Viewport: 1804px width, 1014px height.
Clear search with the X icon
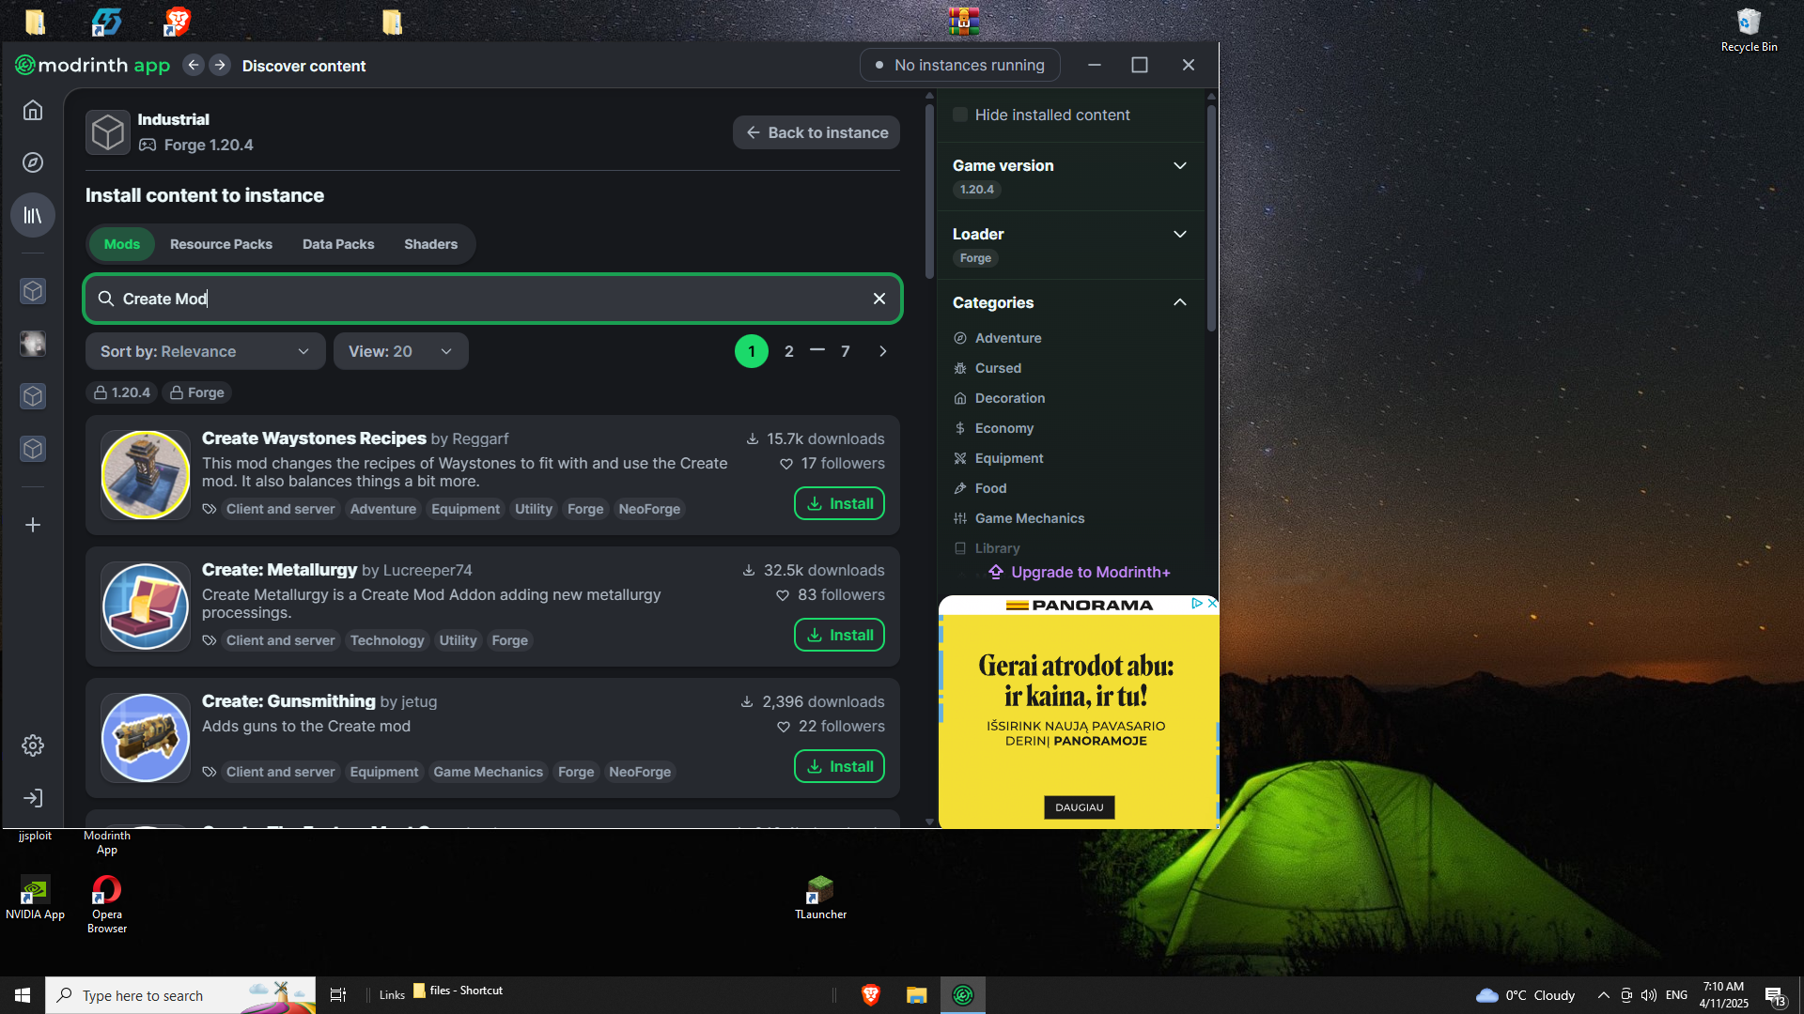pyautogui.click(x=879, y=299)
